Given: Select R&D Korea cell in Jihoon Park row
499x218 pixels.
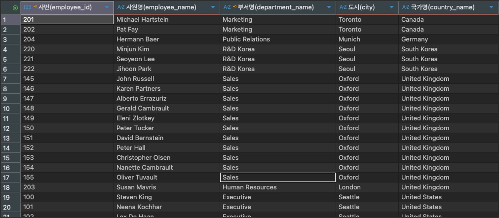Looking at the screenshot, I should [x=278, y=69].
